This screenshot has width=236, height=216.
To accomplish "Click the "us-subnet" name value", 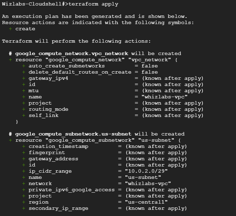I will (143, 177).
